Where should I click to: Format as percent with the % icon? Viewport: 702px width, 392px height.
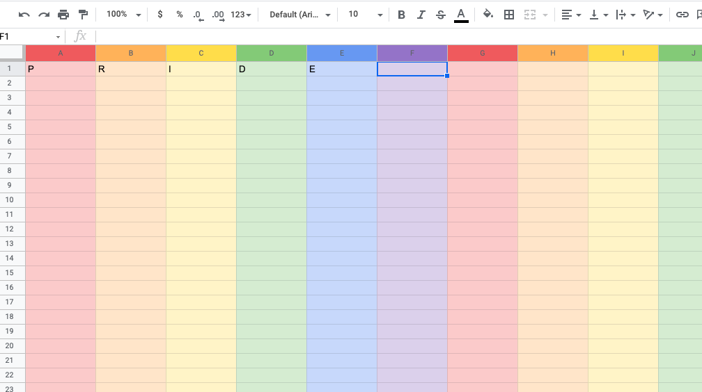(x=180, y=15)
